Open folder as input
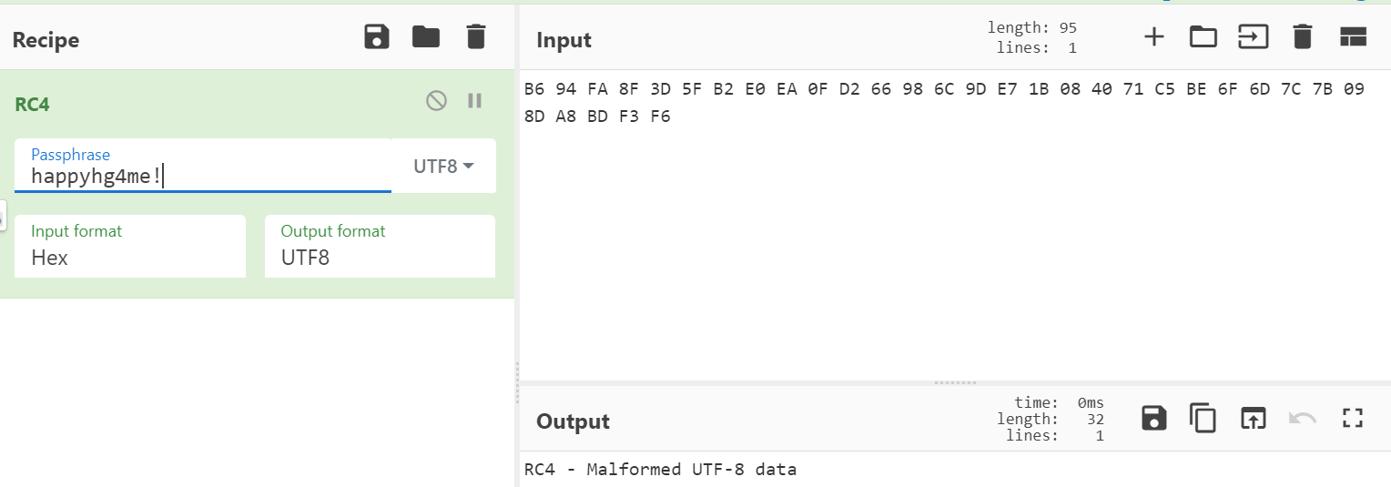The height and width of the screenshot is (487, 1391). (1203, 37)
